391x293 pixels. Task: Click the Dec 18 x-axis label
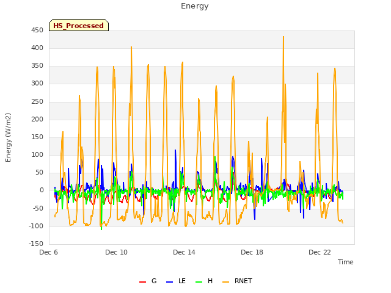tap(252, 252)
